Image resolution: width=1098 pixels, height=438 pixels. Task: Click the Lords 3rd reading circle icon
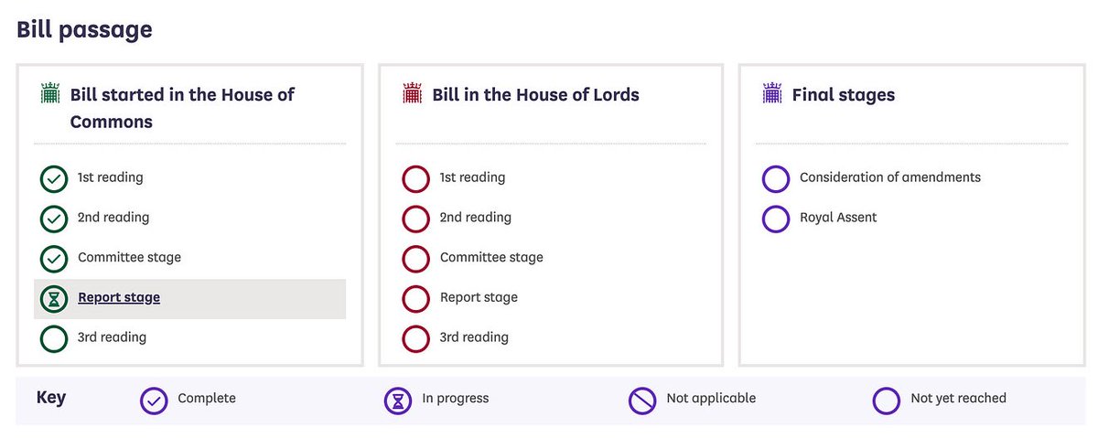click(x=416, y=338)
